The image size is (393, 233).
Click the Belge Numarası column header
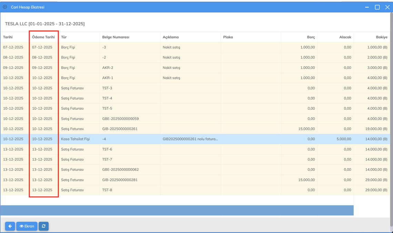116,37
